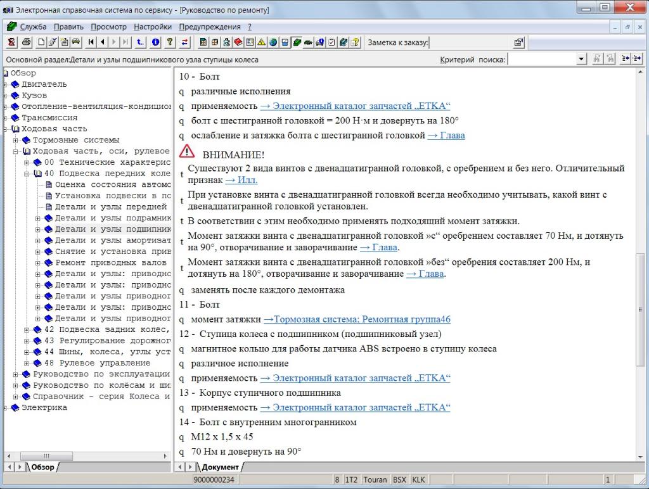Select Электрика in the tree
This screenshot has width=649, height=489.
pos(44,408)
